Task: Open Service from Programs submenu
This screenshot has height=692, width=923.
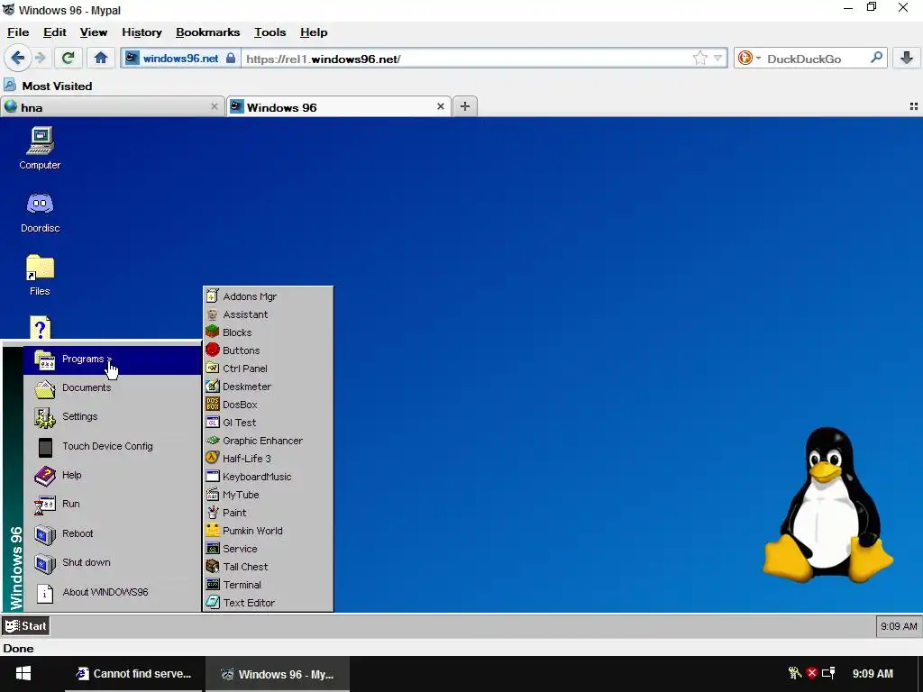Action: (268, 549)
